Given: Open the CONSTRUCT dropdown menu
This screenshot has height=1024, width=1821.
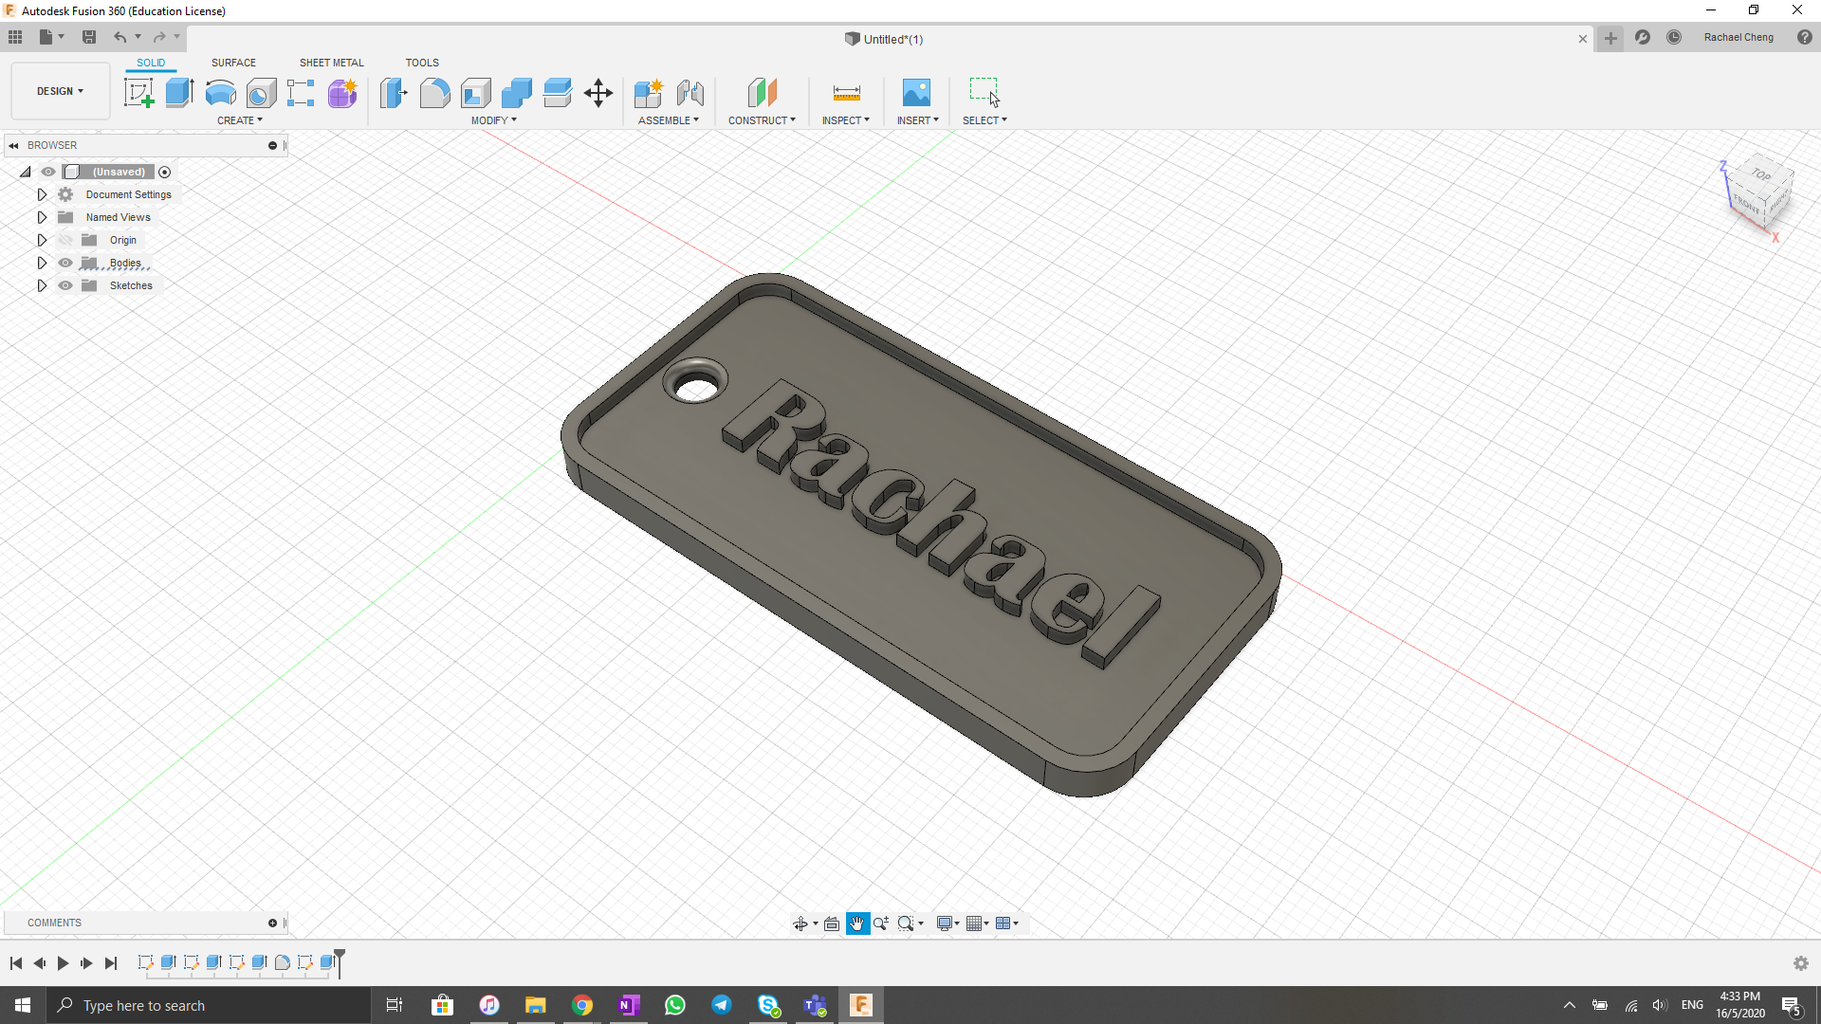Looking at the screenshot, I should [762, 120].
